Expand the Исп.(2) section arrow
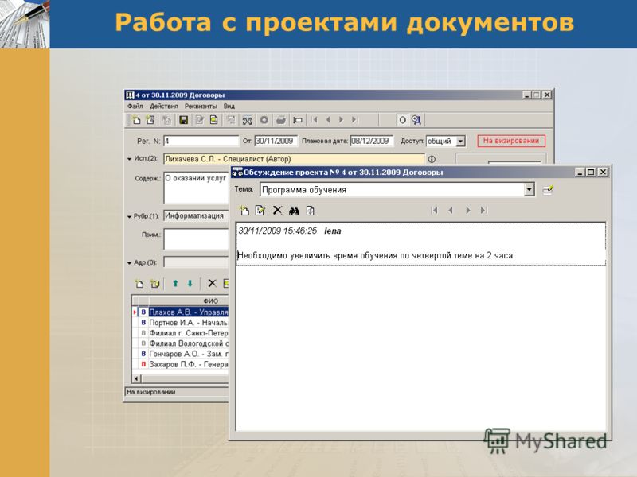This screenshot has width=637, height=477. tap(130, 159)
